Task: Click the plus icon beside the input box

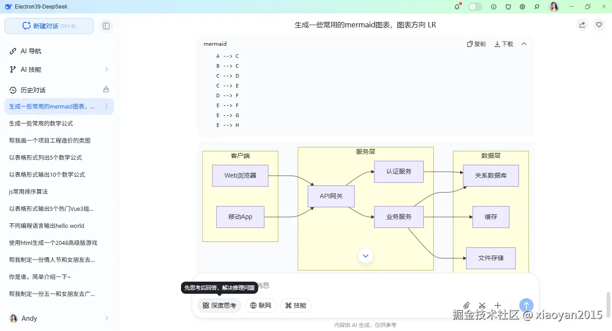Action: [498, 305]
